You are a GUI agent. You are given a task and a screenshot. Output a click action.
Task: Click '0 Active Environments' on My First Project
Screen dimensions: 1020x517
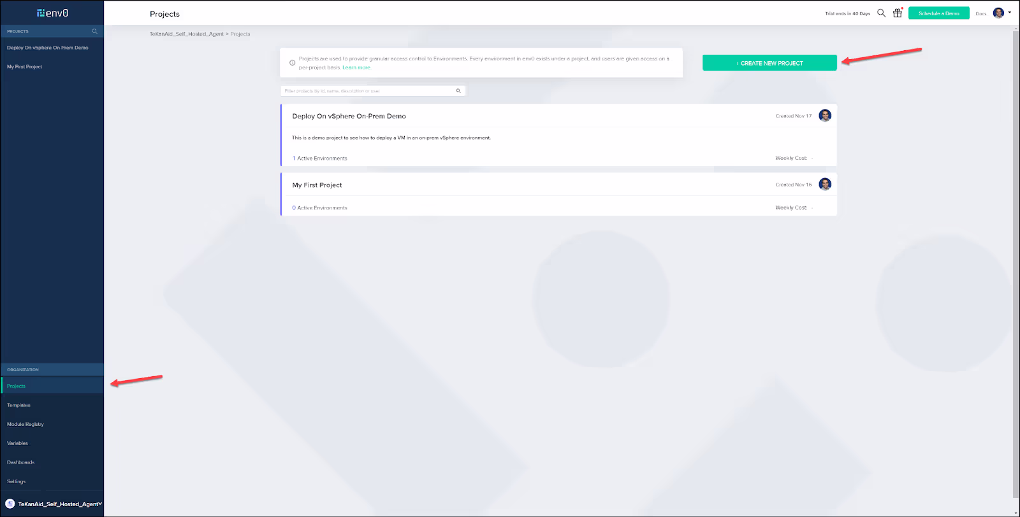319,208
